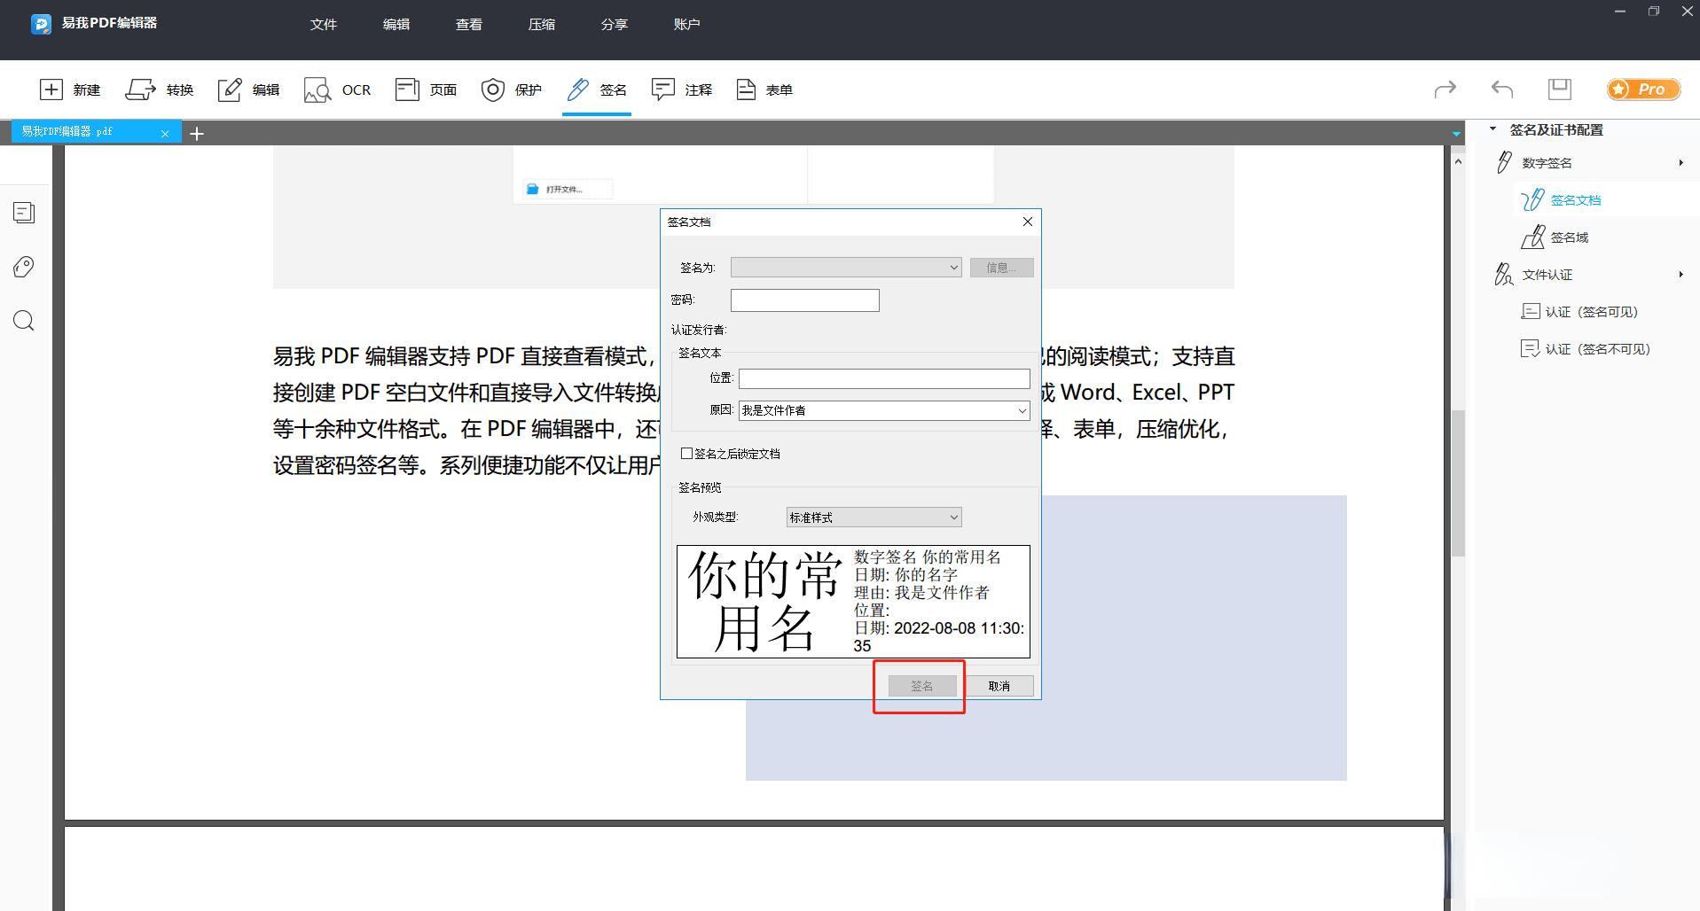1700x911 pixels.
Task: Open the 查看 menu
Action: (469, 24)
